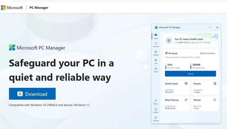Follow the Health Check hyperlink in banner
Screen dimensions: 227x129
[183, 42]
